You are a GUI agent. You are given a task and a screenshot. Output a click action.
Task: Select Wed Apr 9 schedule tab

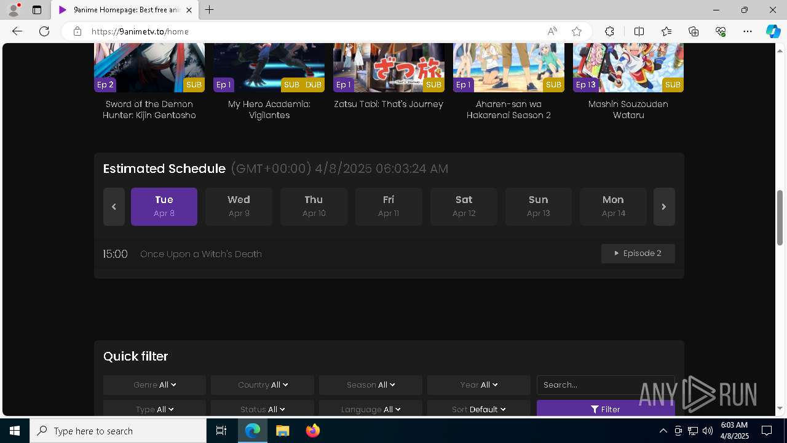[239, 207]
